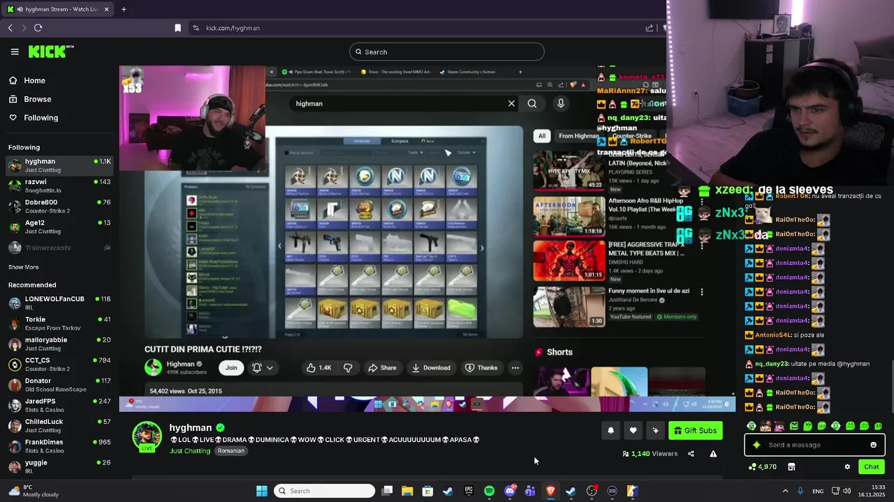Click the 4,970 channel points balance
This screenshot has width=894, height=502.
click(x=762, y=467)
